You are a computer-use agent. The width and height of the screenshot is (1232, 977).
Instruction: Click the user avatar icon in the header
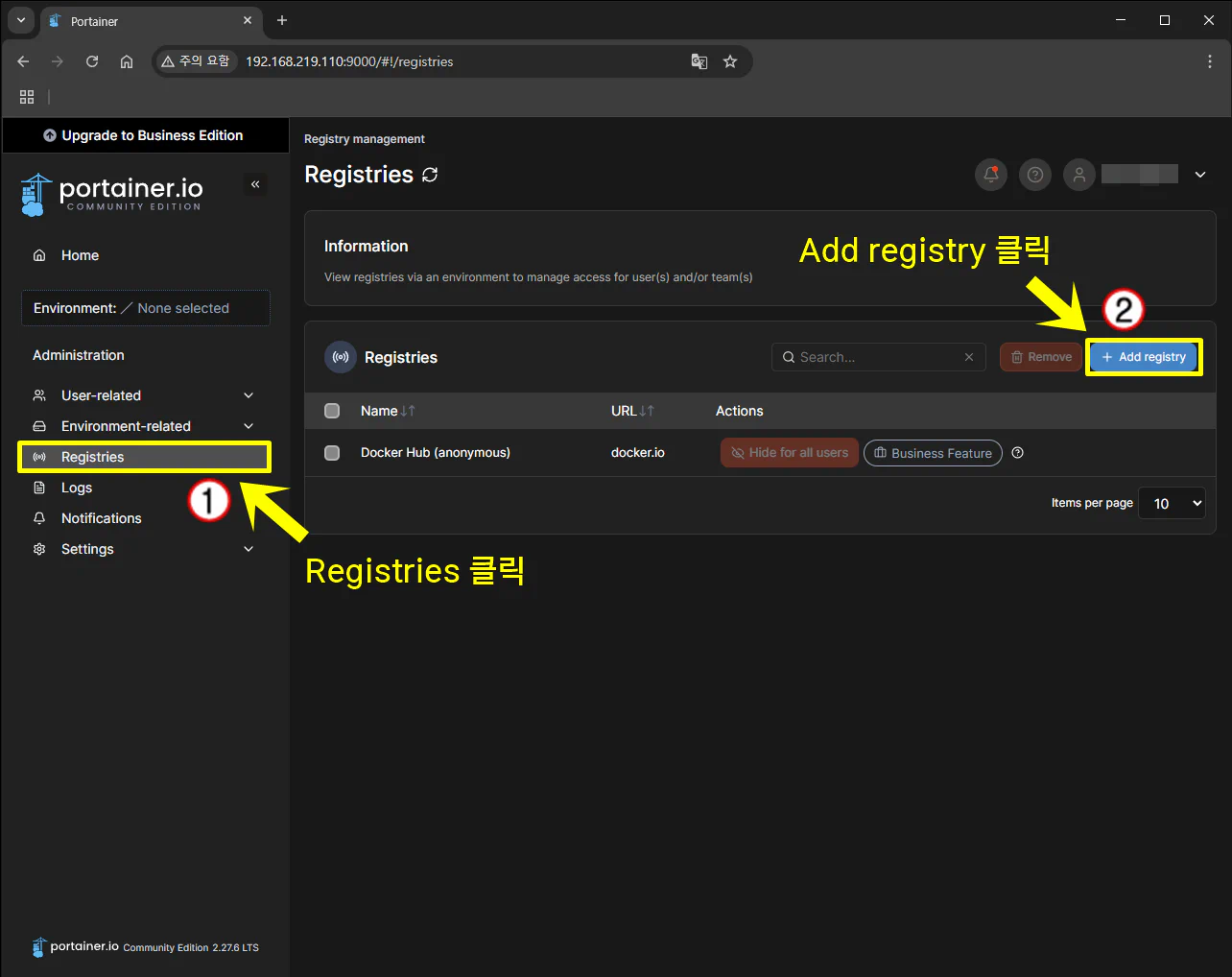1079,175
